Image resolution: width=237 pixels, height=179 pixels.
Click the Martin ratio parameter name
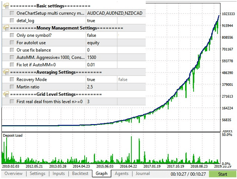click(x=28, y=87)
